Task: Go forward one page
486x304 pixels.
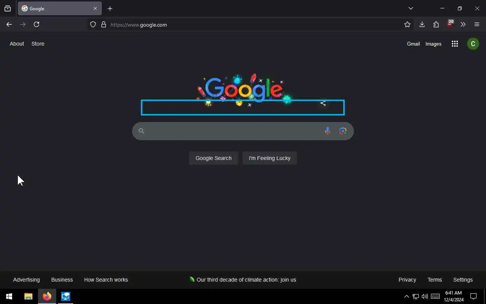Action: click(23, 24)
